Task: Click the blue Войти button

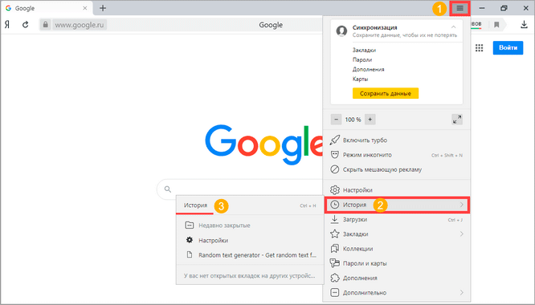Action: [508, 47]
